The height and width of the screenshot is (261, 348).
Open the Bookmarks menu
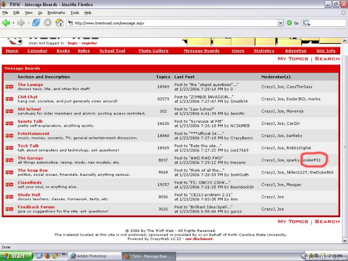tap(56, 13)
